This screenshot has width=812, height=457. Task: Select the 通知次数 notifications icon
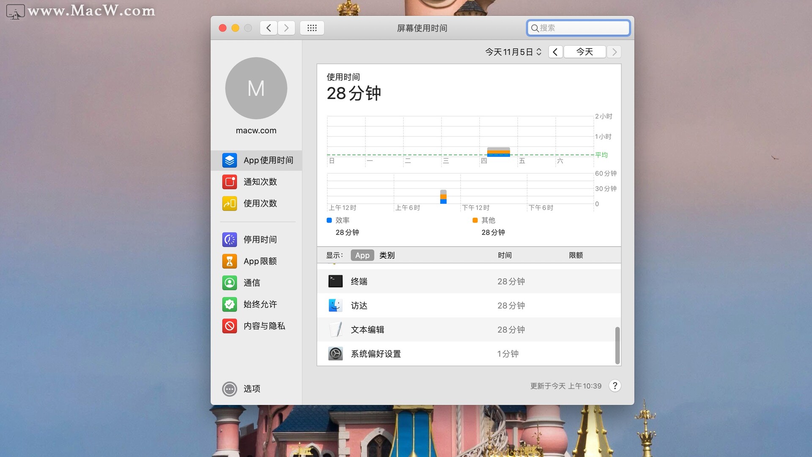[x=230, y=182]
